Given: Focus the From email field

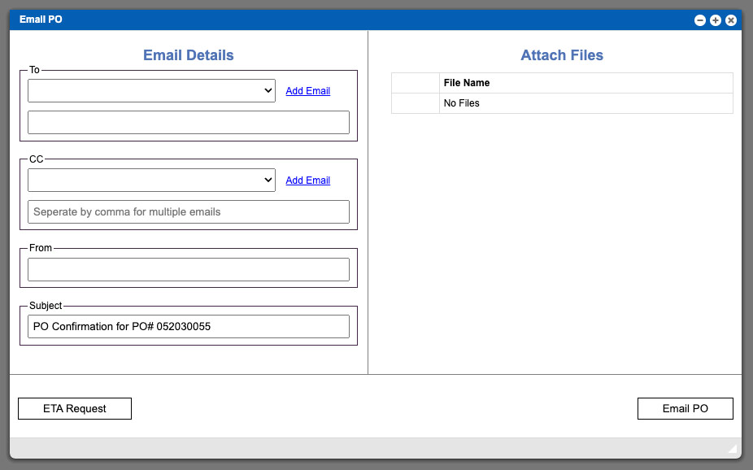Looking at the screenshot, I should pos(189,269).
